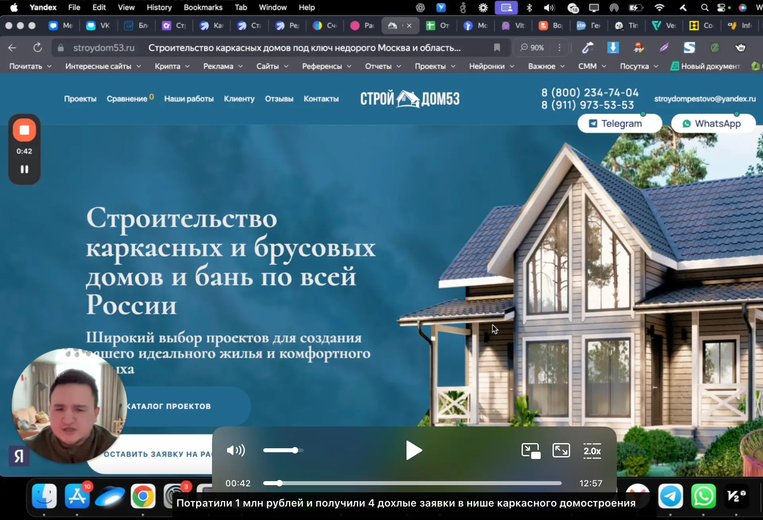
Task: Open the Отзывы page link
Action: point(279,99)
